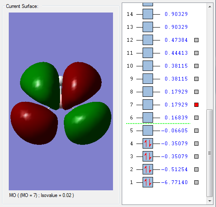Click orbital 4 electron pair box
This screenshot has width=216, height=207.
click(148, 144)
